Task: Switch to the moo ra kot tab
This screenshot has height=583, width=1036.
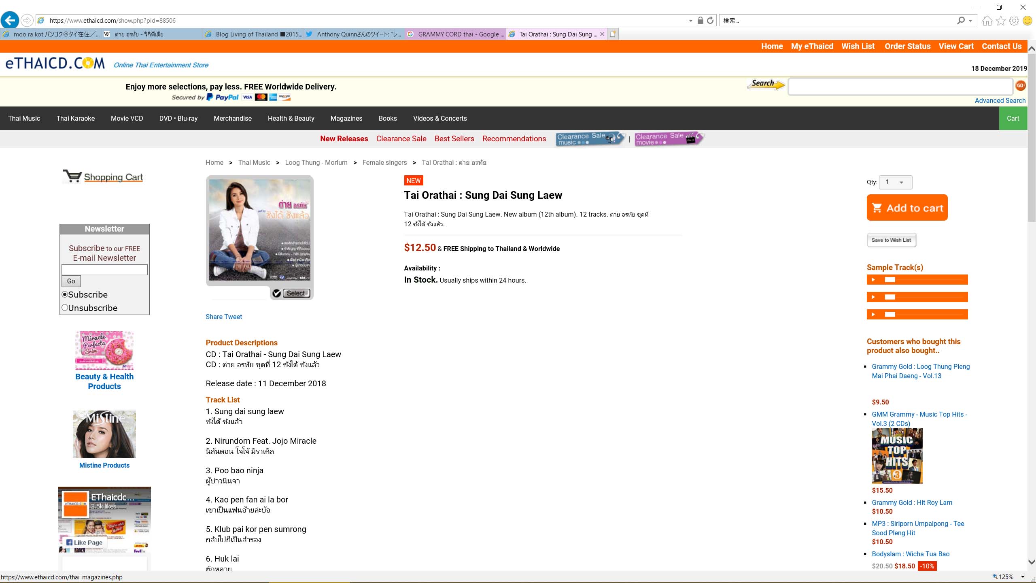Action: (51, 34)
